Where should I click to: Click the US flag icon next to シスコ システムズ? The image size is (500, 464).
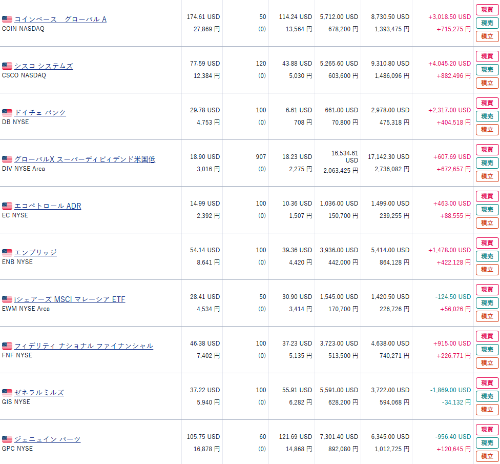7,66
